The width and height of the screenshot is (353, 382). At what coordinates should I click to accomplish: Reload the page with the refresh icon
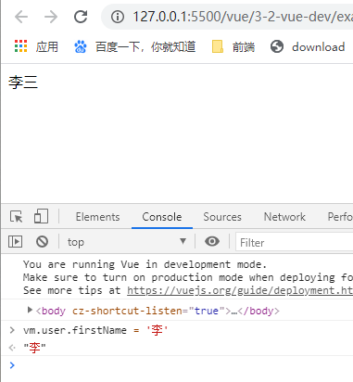click(x=81, y=17)
